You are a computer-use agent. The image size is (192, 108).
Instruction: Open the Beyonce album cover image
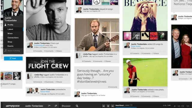145,15
